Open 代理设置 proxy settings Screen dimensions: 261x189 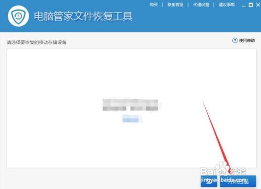click(201, 5)
